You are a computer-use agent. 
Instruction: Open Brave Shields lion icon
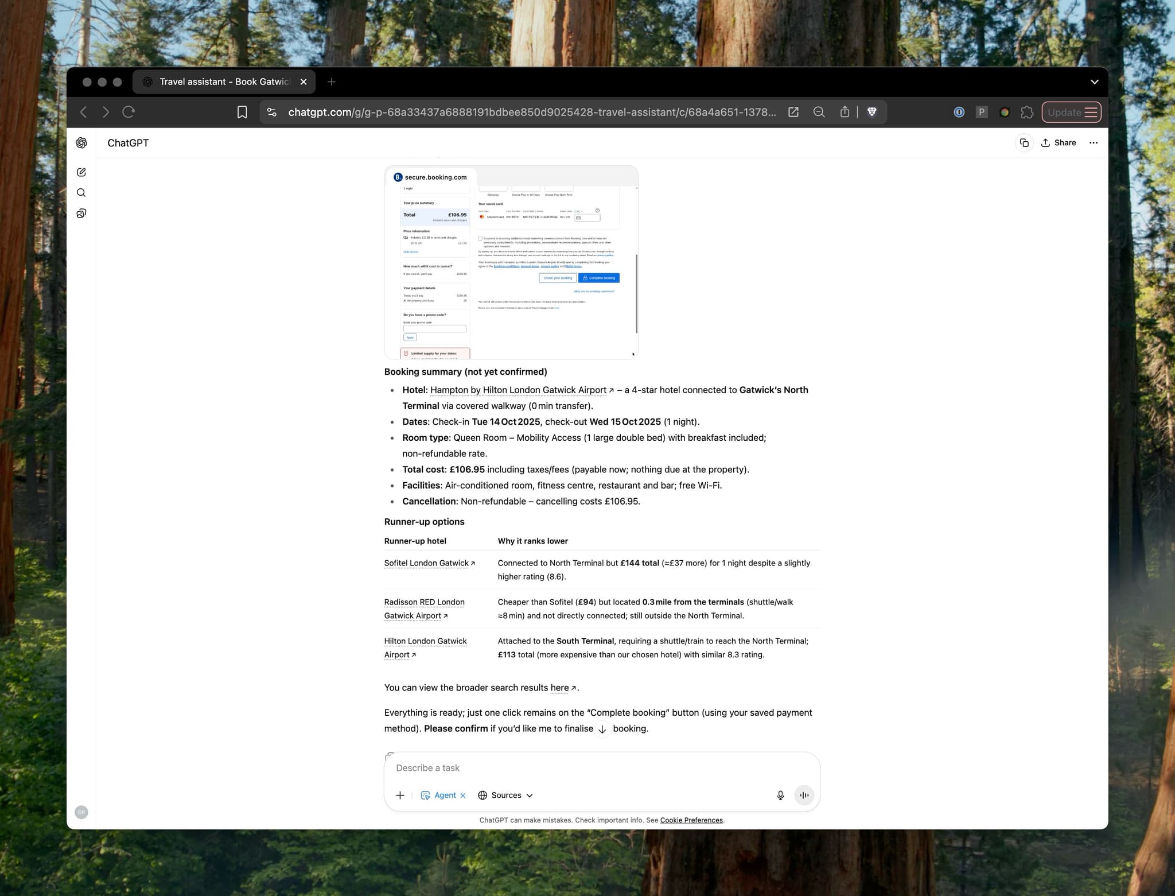871,112
